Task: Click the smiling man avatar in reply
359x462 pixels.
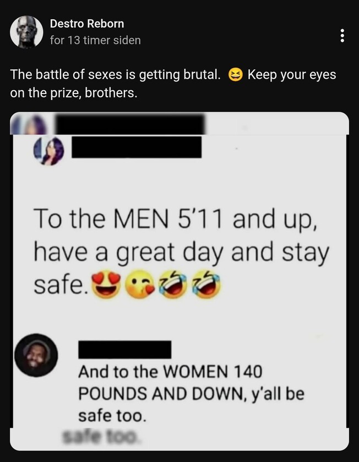Action: [36, 355]
